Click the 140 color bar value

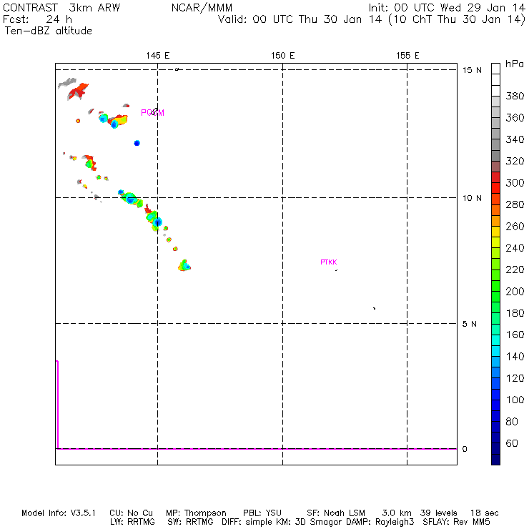coord(515,357)
